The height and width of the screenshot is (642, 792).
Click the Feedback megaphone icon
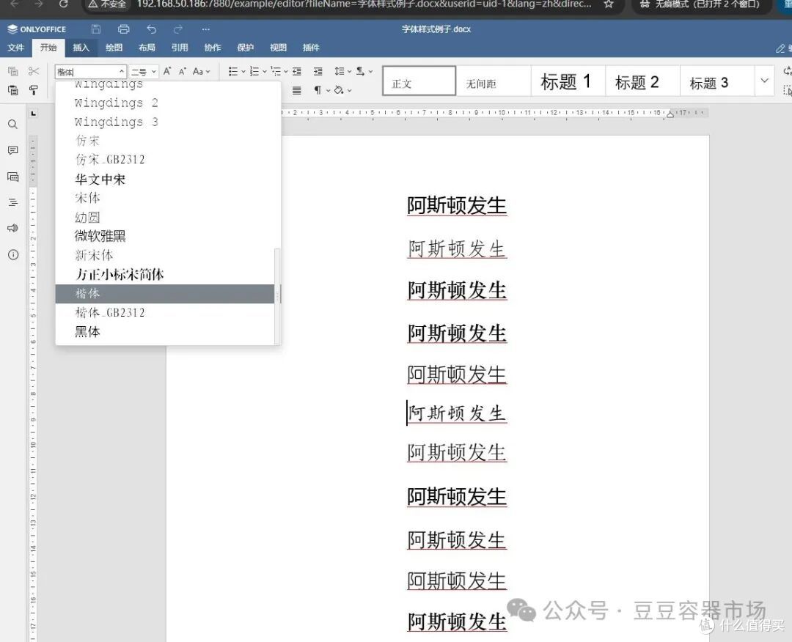click(13, 228)
